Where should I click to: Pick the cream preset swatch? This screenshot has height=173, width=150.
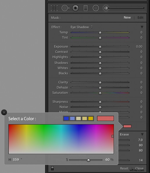point(78,118)
